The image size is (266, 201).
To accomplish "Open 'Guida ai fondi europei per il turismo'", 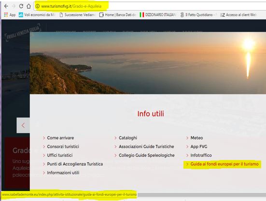I will point(224,164).
